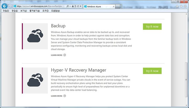Click 'try it now' for Hyper-V Recovery Manager
189x108 pixels.
(152, 71)
